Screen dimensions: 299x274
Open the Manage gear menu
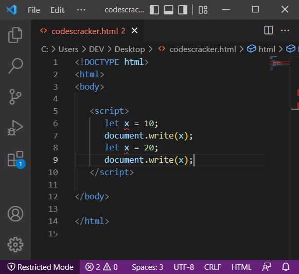click(15, 245)
